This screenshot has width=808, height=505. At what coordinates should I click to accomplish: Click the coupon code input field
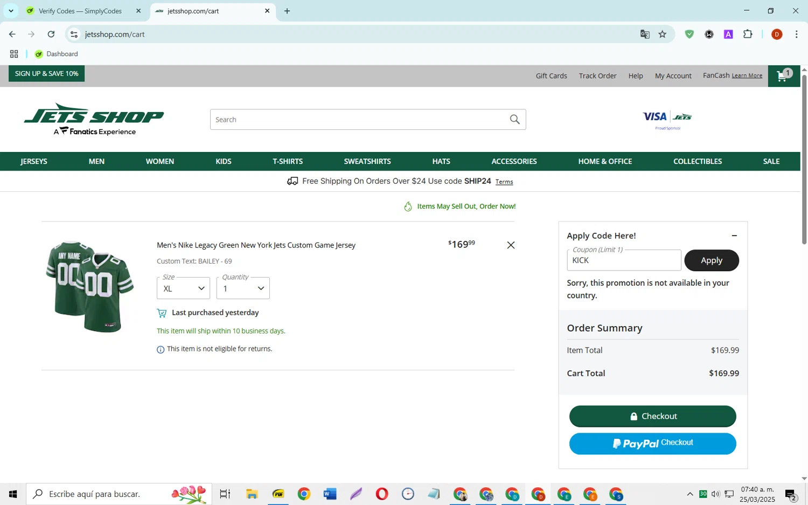pyautogui.click(x=624, y=260)
